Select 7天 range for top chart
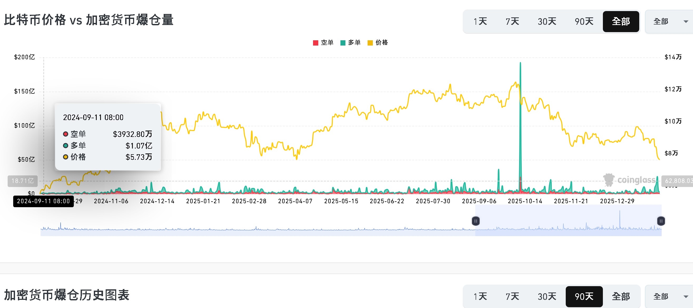This screenshot has height=308, width=693. 512,22
